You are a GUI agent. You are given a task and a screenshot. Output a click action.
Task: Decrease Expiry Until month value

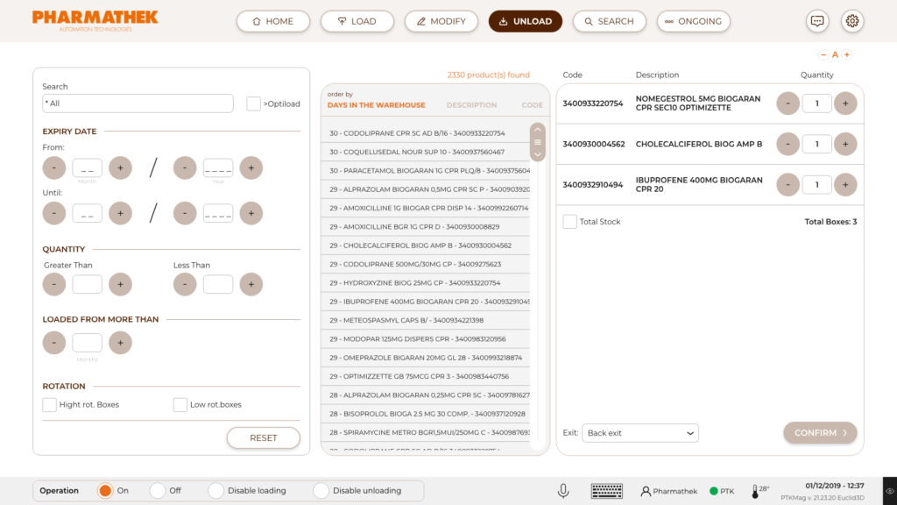[54, 213]
